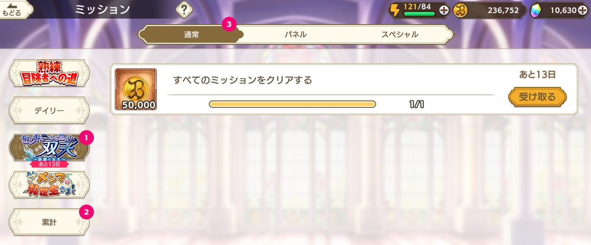Go back with the もどる arrow button
This screenshot has width=591, height=245.
(x=16, y=9)
